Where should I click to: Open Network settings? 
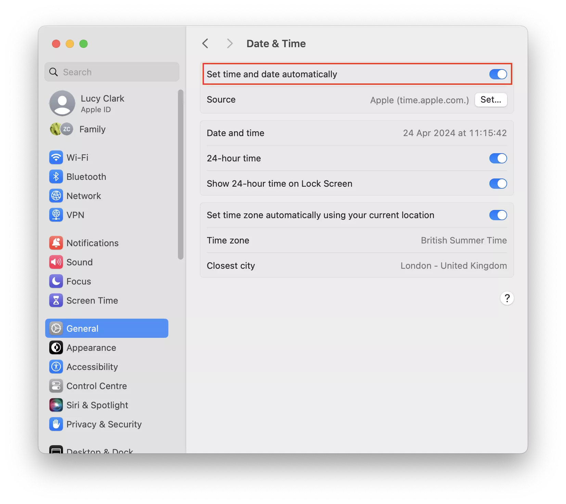pyautogui.click(x=83, y=196)
